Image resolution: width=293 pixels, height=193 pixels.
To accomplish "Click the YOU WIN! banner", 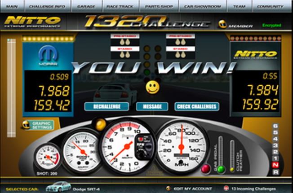I will point(154,68).
